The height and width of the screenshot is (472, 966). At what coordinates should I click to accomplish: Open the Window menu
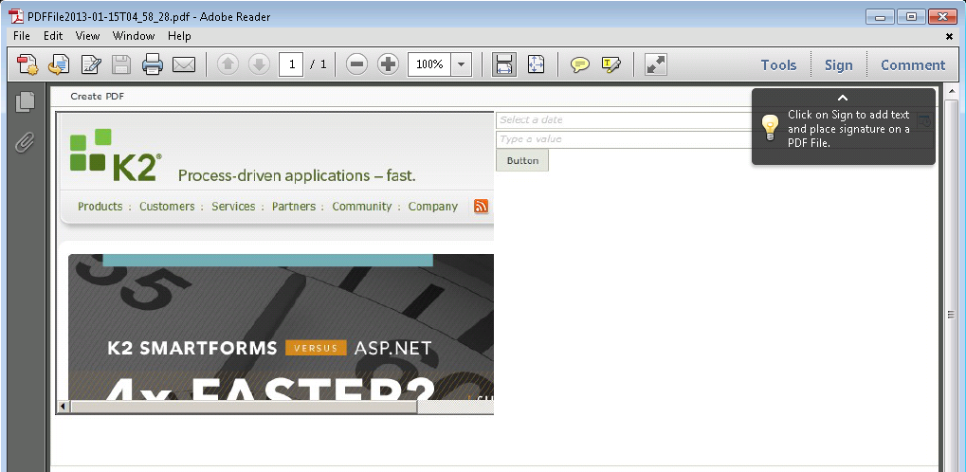point(134,36)
